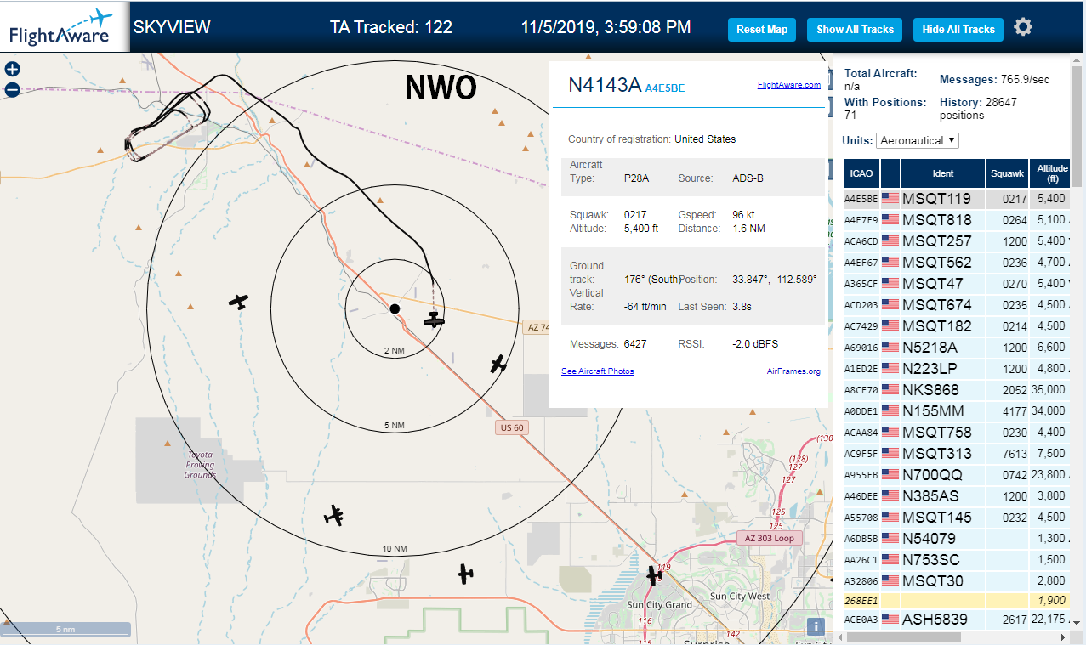The image size is (1086, 645).
Task: Select the aircraft icon below Toyota Proving Grounds
Action: point(334,515)
